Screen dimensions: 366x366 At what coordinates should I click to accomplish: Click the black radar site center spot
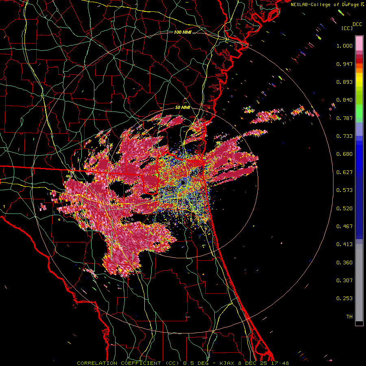183,182
